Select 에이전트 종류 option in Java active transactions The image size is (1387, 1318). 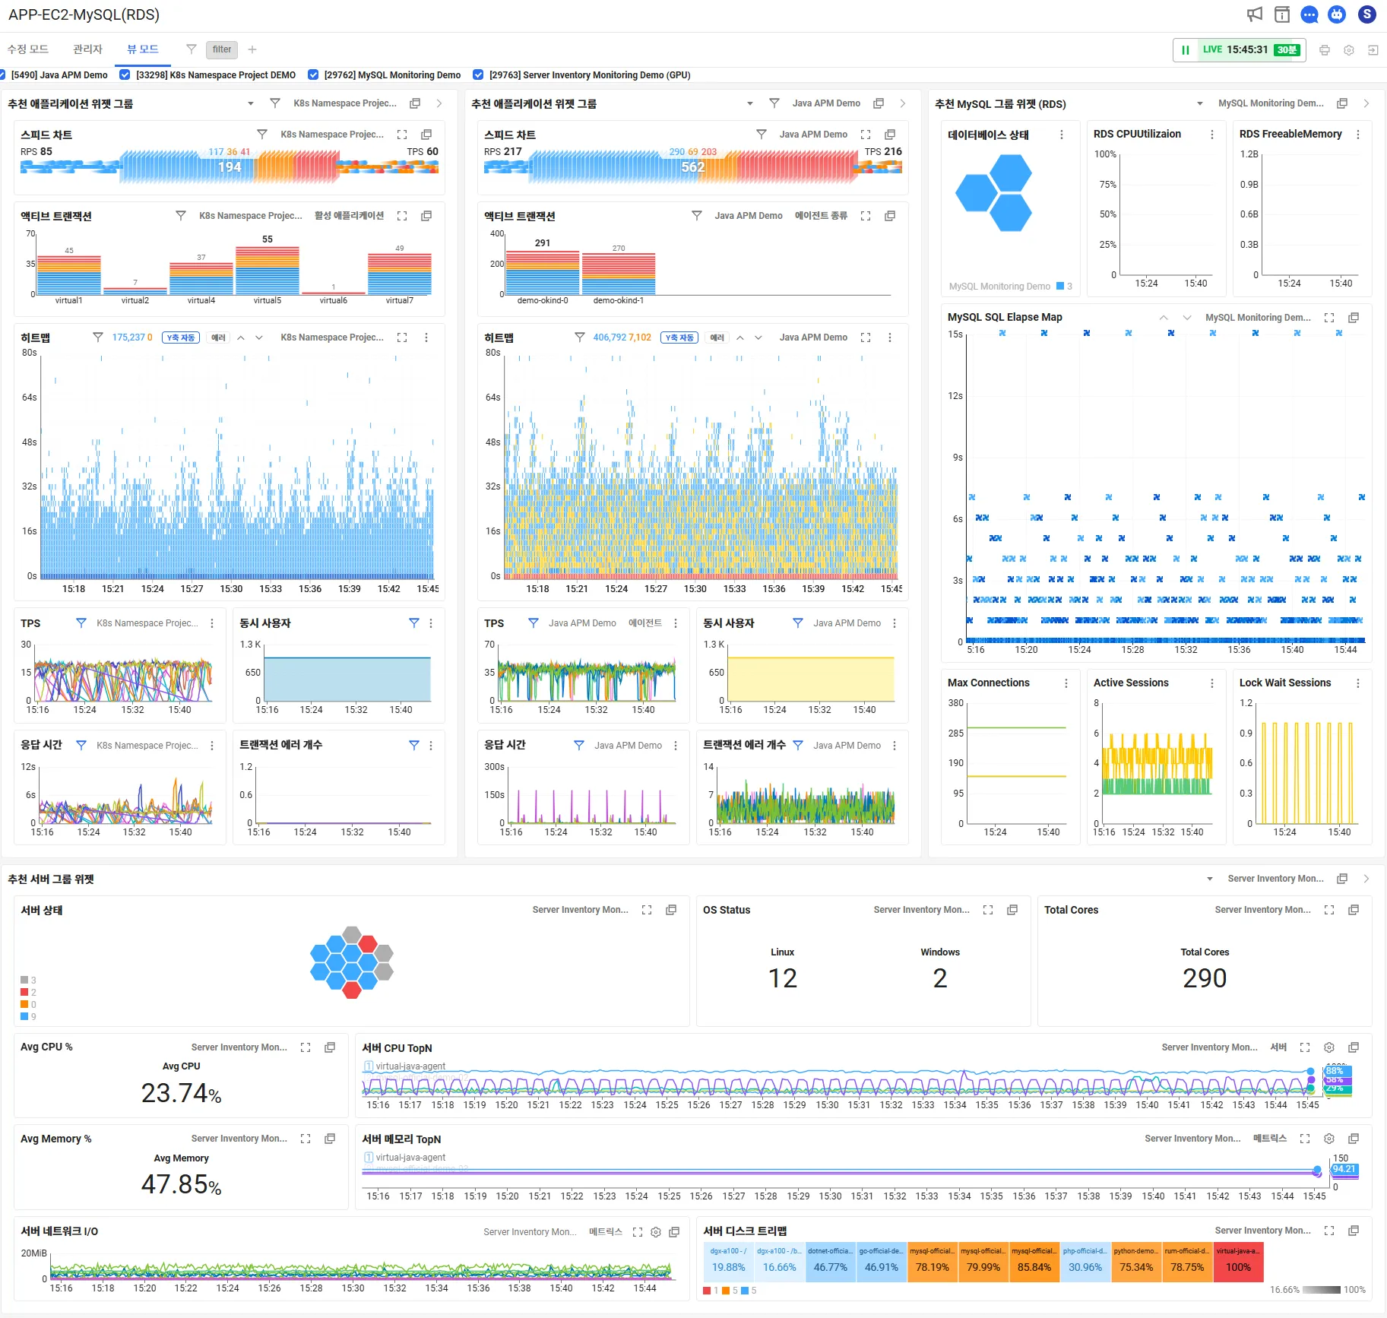click(x=822, y=216)
